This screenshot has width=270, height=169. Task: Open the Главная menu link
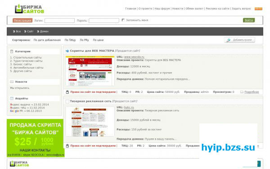(x=130, y=9)
